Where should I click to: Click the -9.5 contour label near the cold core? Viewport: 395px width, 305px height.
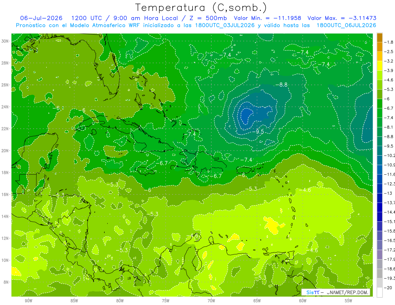tap(258, 132)
